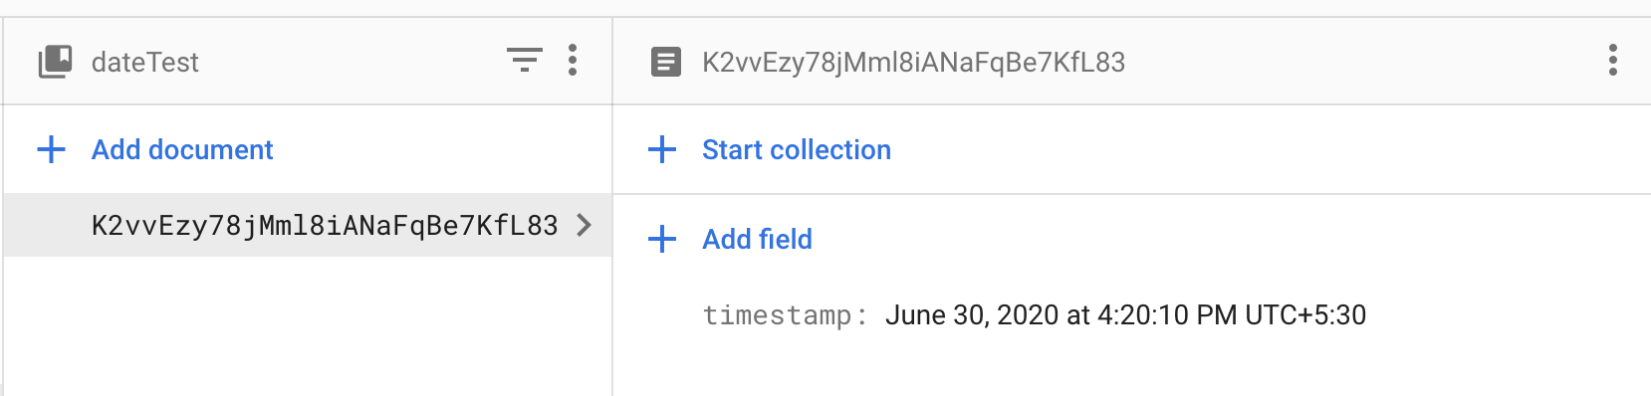Click the plus icon next to Add document
Image resolution: width=1651 pixels, height=396 pixels.
[x=51, y=149]
